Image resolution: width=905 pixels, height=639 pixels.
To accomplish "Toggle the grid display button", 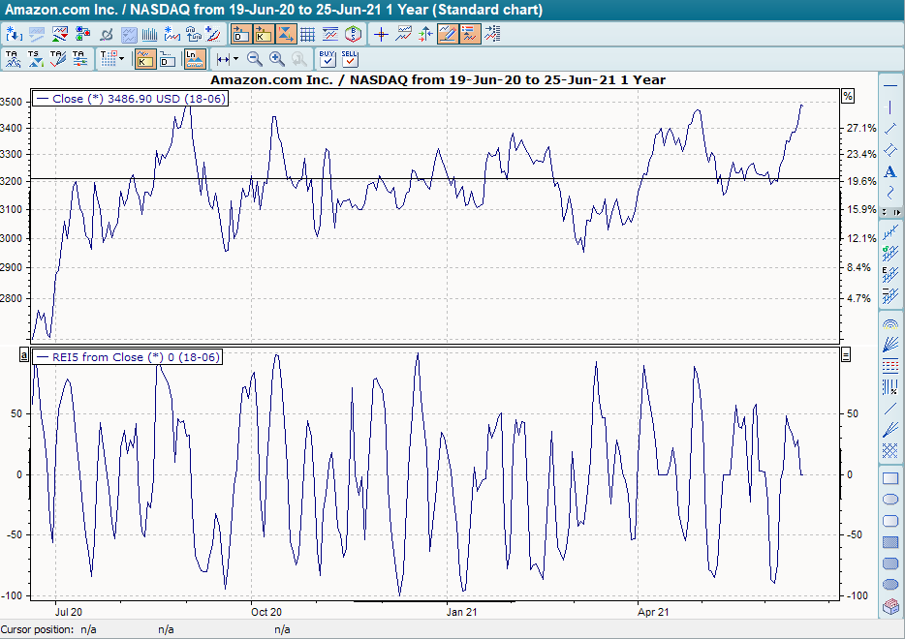I will coord(307,35).
